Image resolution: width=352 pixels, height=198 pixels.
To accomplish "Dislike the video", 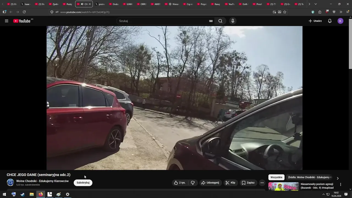I will click(193, 183).
